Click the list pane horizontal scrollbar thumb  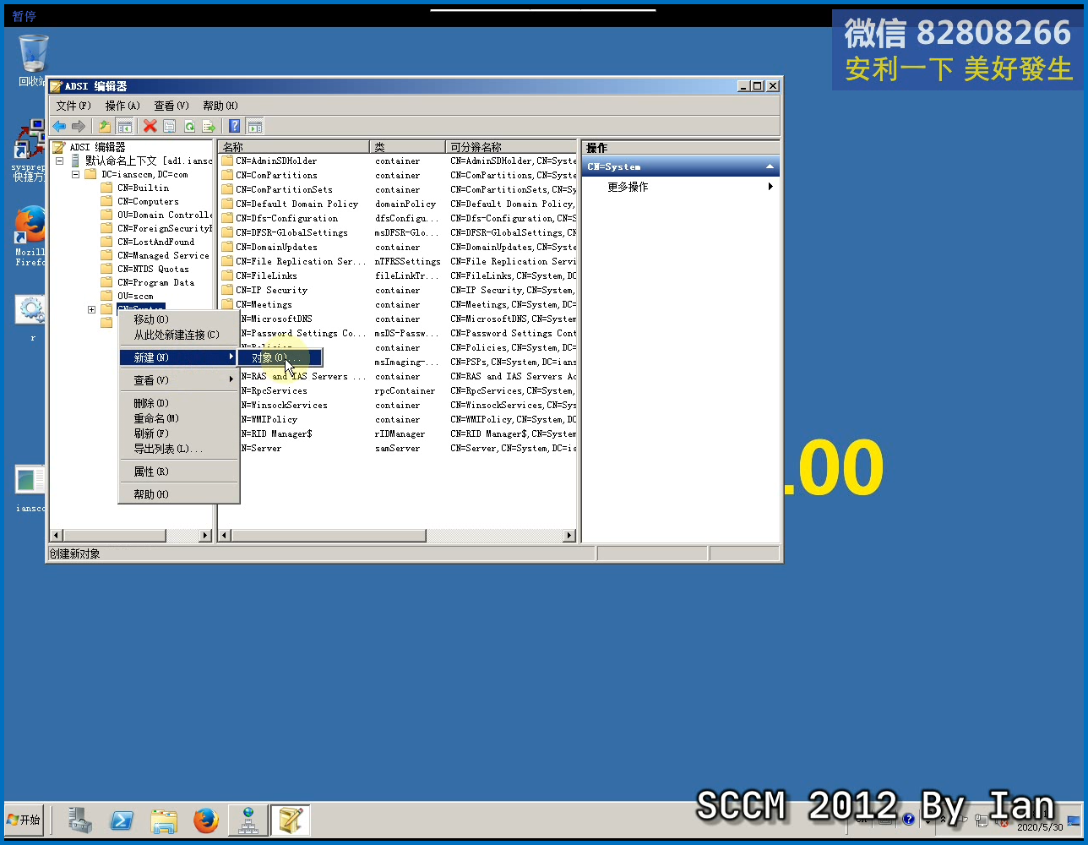click(x=329, y=536)
